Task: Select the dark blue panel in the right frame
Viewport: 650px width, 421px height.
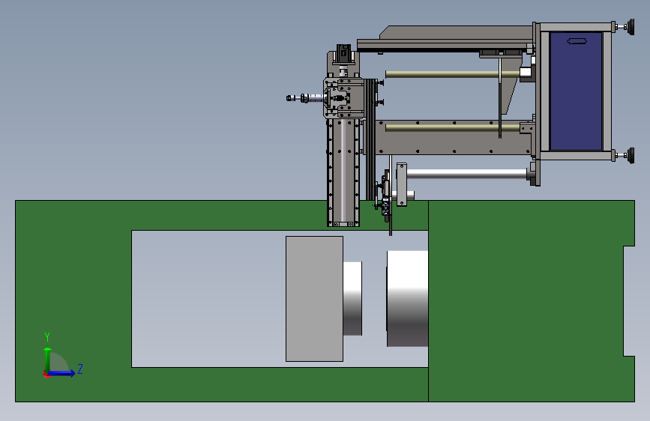Action: 576,91
